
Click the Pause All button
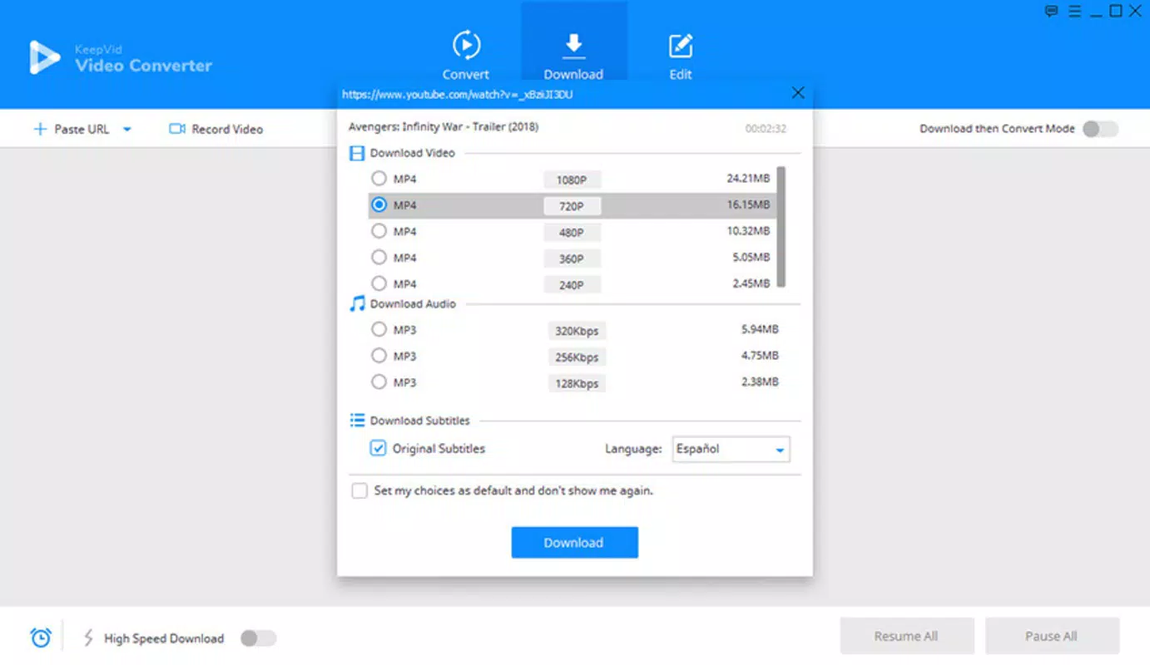(x=1052, y=636)
